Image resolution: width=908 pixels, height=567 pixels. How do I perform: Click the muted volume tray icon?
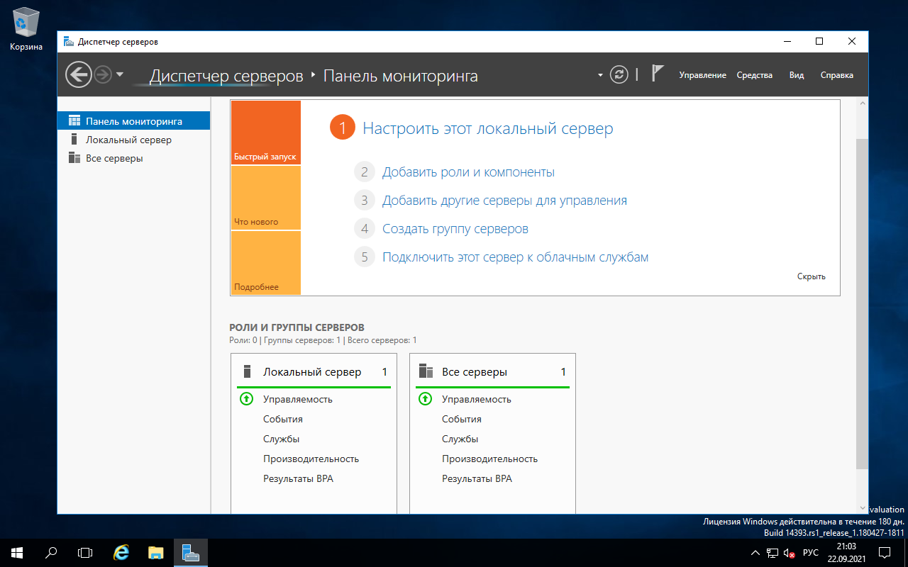pos(789,553)
